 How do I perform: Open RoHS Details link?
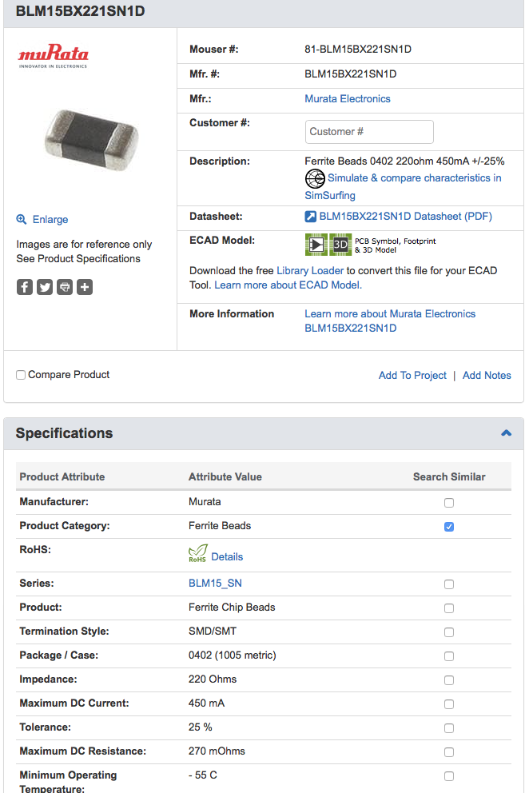(x=227, y=557)
